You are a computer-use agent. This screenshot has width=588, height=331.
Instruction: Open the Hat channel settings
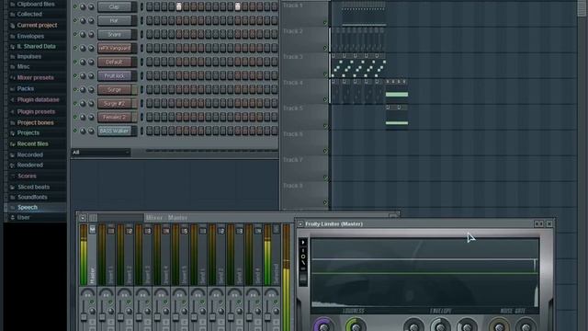(114, 20)
